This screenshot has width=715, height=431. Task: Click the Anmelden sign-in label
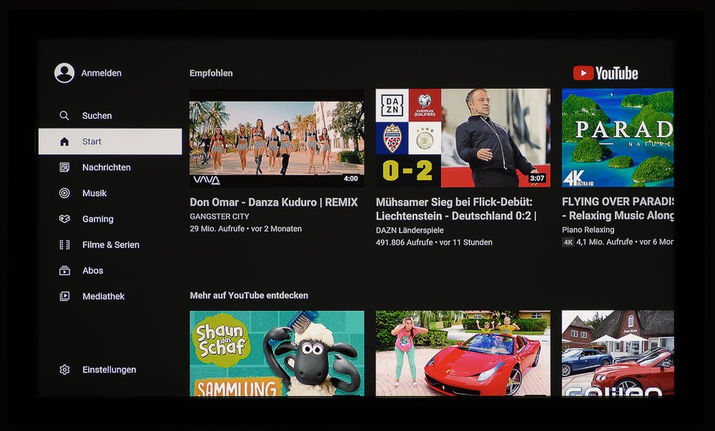pos(102,73)
